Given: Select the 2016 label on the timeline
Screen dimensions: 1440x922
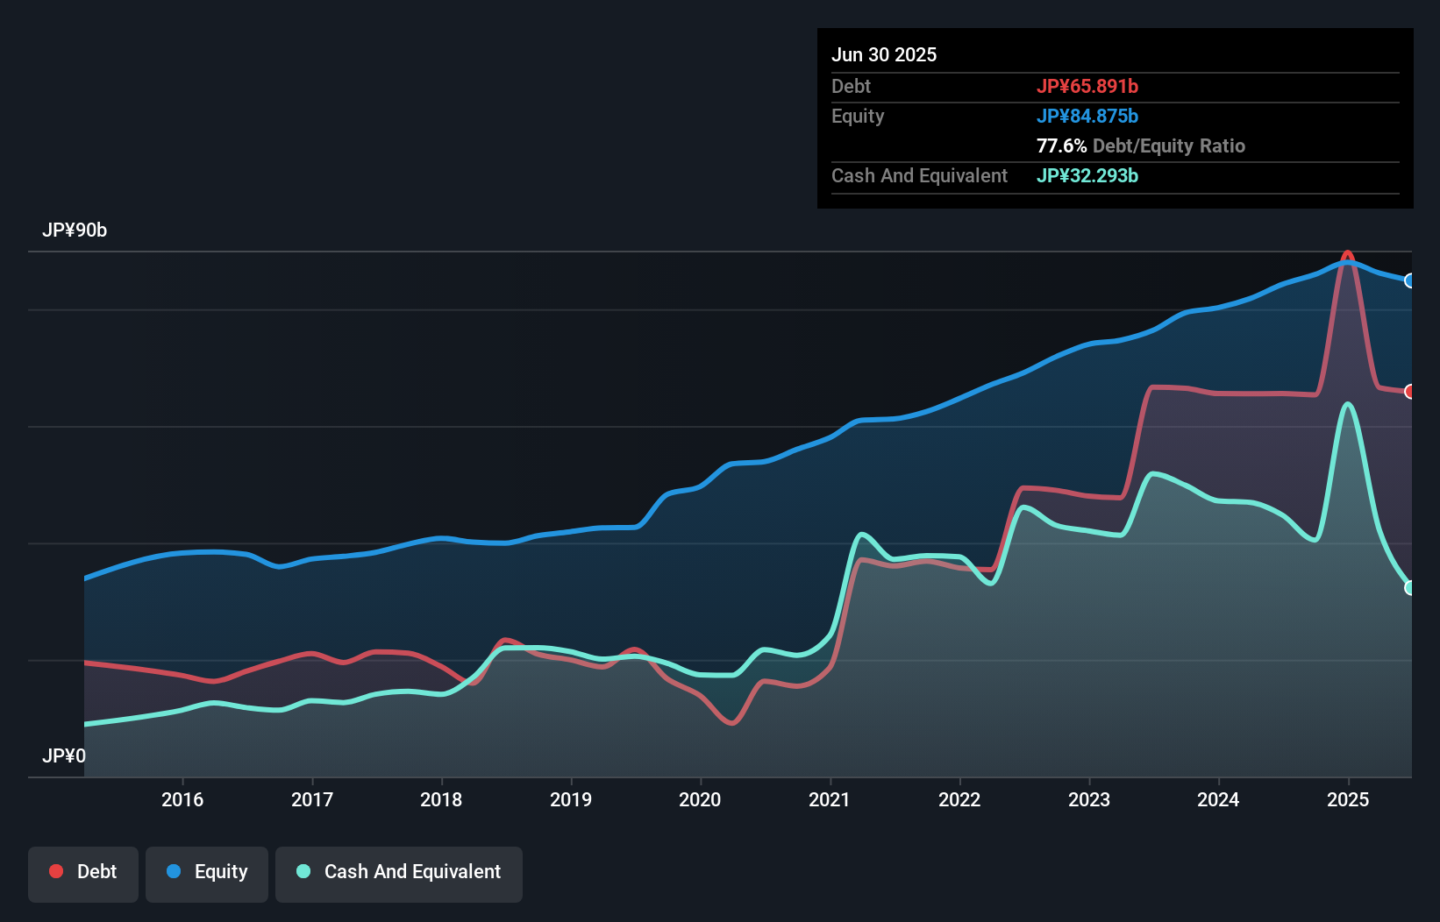Looking at the screenshot, I should coord(182,799).
